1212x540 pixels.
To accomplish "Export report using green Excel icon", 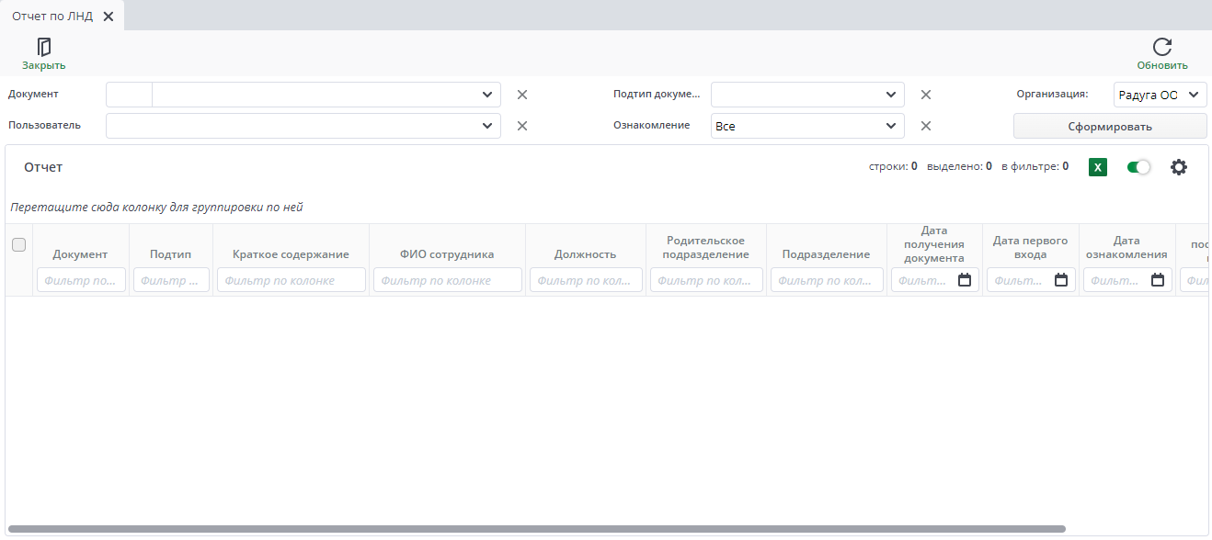I will [1097, 167].
